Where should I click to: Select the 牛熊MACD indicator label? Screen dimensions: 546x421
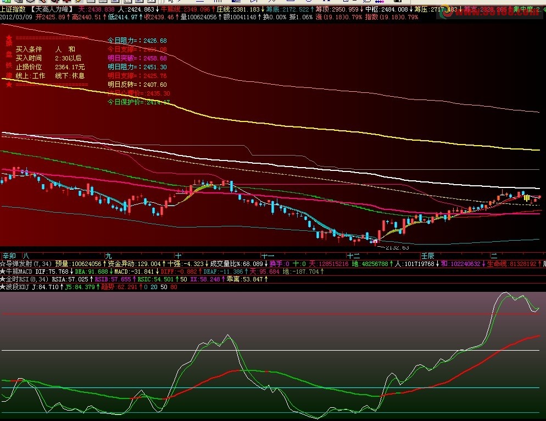pos(20,272)
